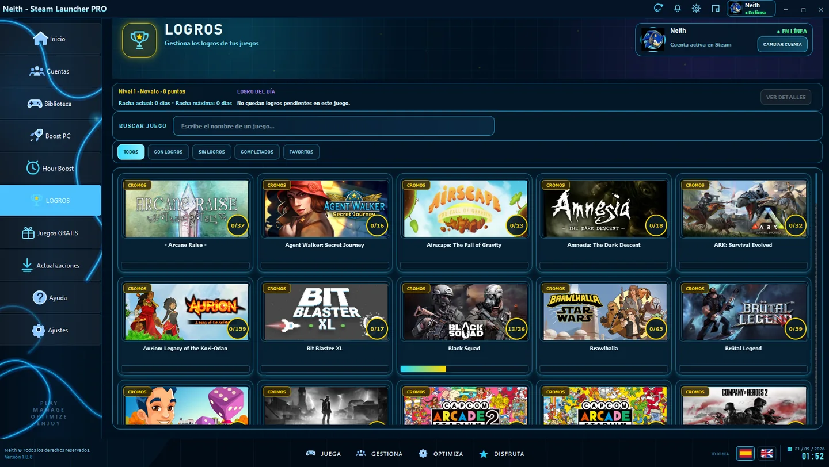Open the Agent Walker: Secret Journey thumbnail

(x=326, y=208)
